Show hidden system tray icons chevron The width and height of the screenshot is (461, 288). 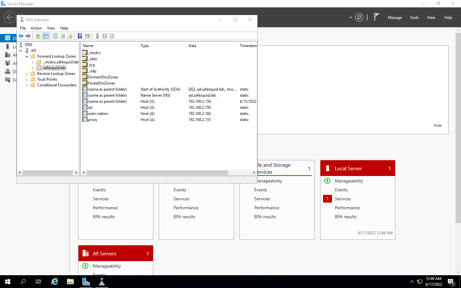click(x=412, y=282)
